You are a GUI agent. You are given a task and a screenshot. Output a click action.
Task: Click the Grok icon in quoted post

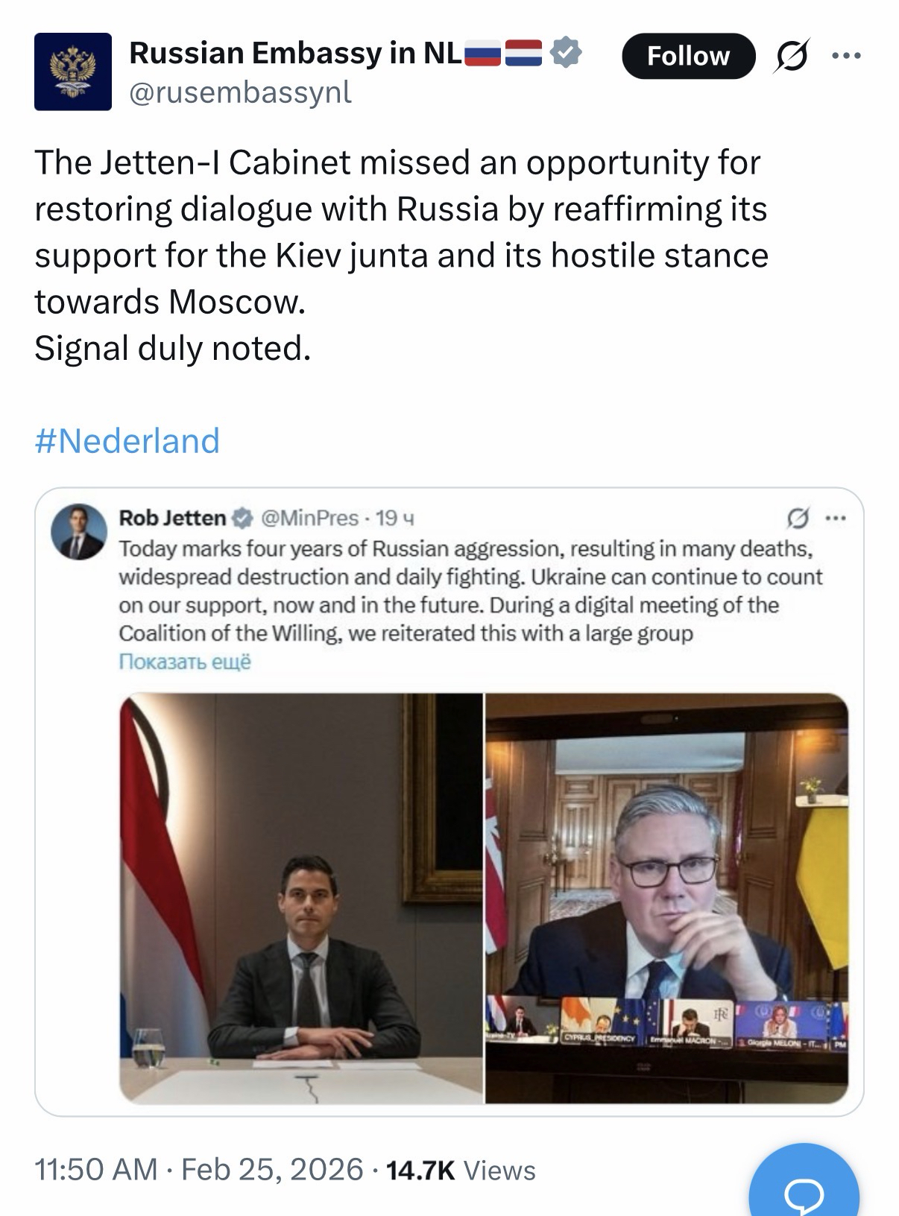798,517
